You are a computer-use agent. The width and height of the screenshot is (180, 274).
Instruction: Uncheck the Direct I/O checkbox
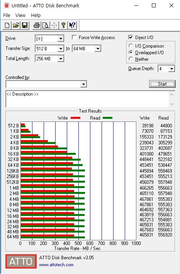[x=131, y=37]
